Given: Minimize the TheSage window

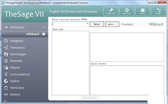Looking at the screenshot, I should (x=150, y=2).
